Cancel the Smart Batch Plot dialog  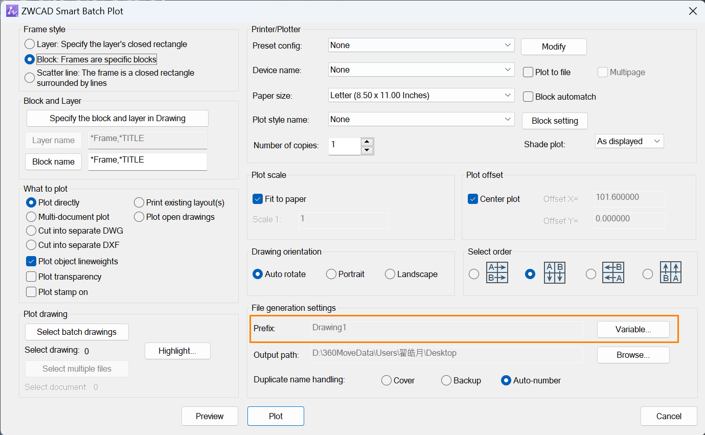(669, 416)
